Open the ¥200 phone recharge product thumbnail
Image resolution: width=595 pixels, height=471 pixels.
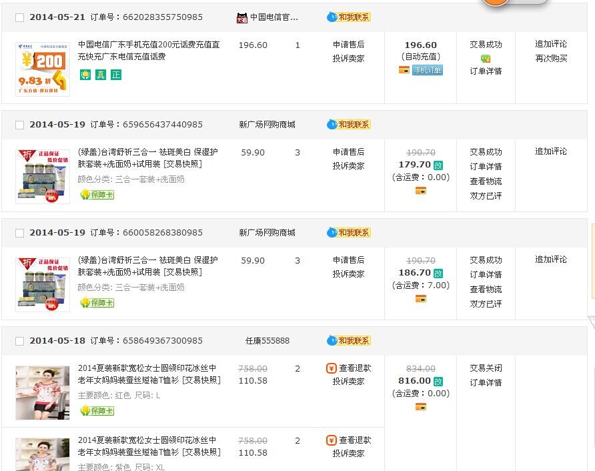pyautogui.click(x=43, y=69)
